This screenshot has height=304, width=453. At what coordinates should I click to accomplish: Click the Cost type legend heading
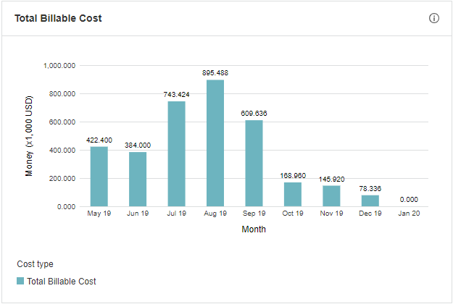[35, 264]
